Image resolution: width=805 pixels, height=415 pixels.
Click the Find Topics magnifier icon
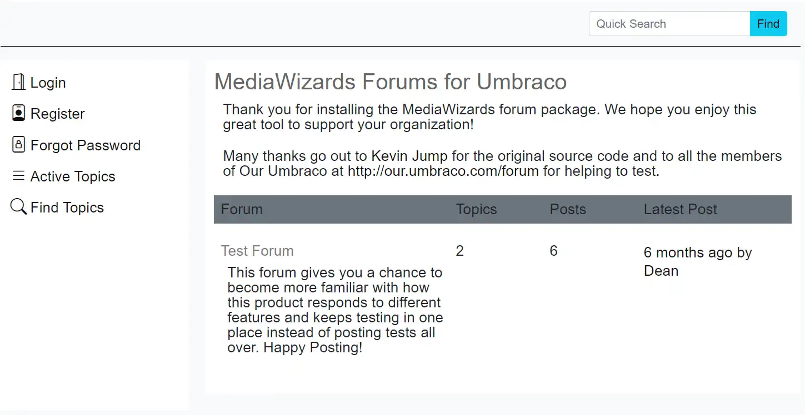18,206
